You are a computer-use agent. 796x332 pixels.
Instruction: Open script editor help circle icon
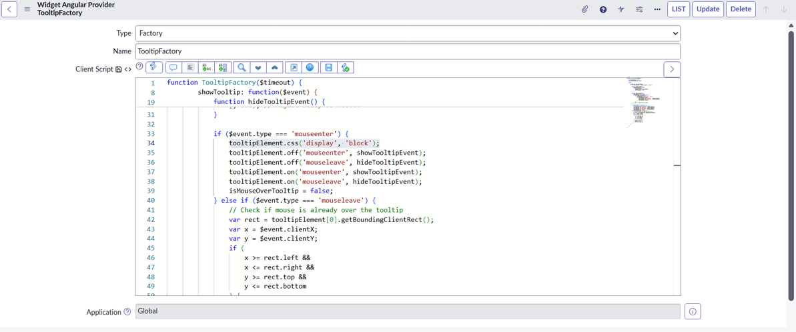click(x=139, y=66)
